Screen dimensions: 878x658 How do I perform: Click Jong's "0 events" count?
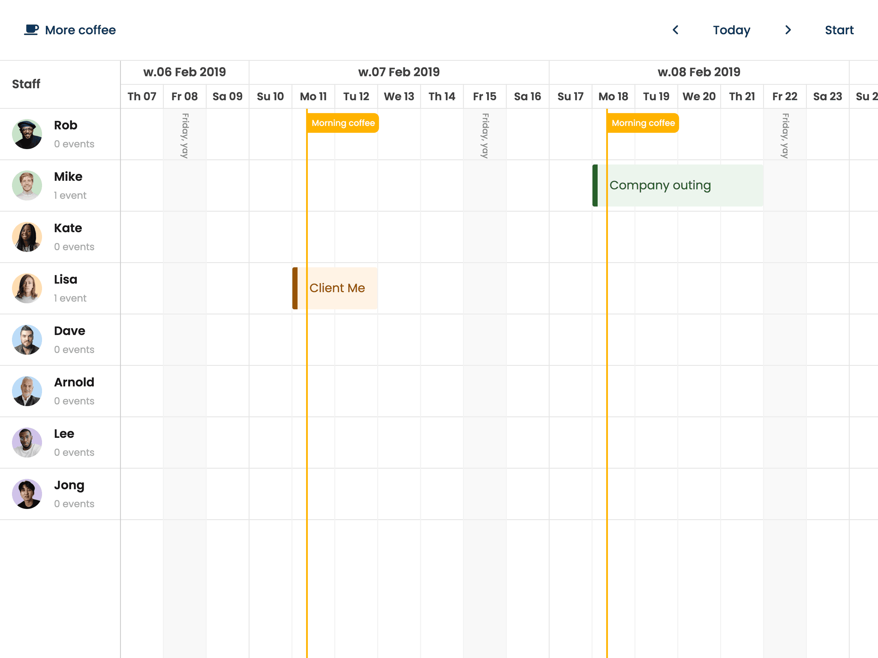(74, 504)
